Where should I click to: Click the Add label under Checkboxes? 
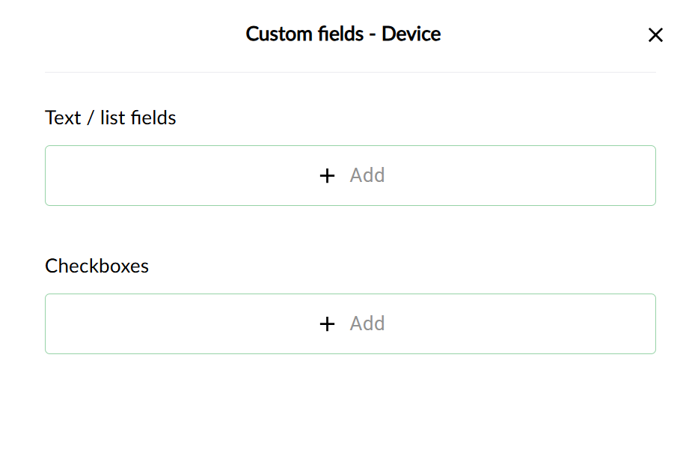point(367,323)
